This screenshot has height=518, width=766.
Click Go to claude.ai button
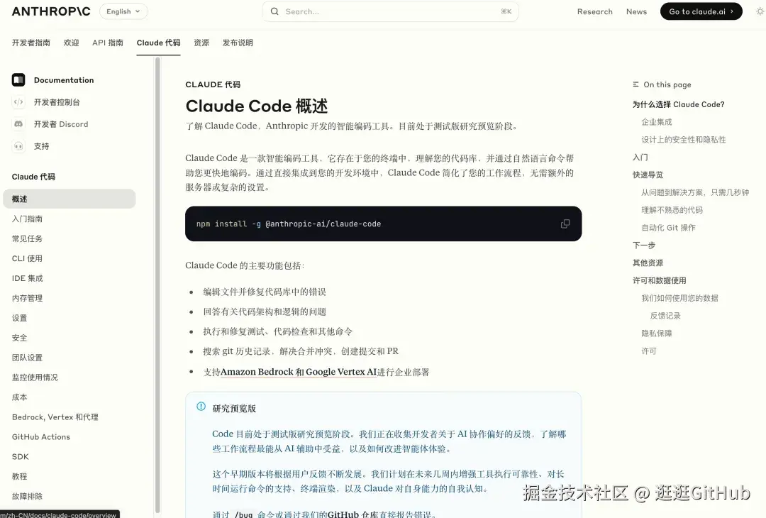pyautogui.click(x=701, y=11)
